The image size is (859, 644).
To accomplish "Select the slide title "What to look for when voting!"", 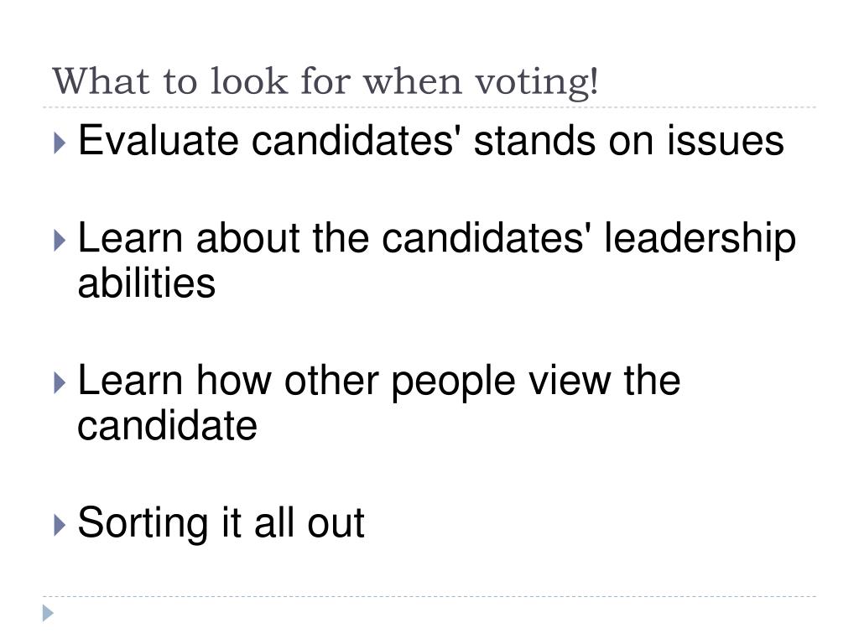I will (x=325, y=82).
